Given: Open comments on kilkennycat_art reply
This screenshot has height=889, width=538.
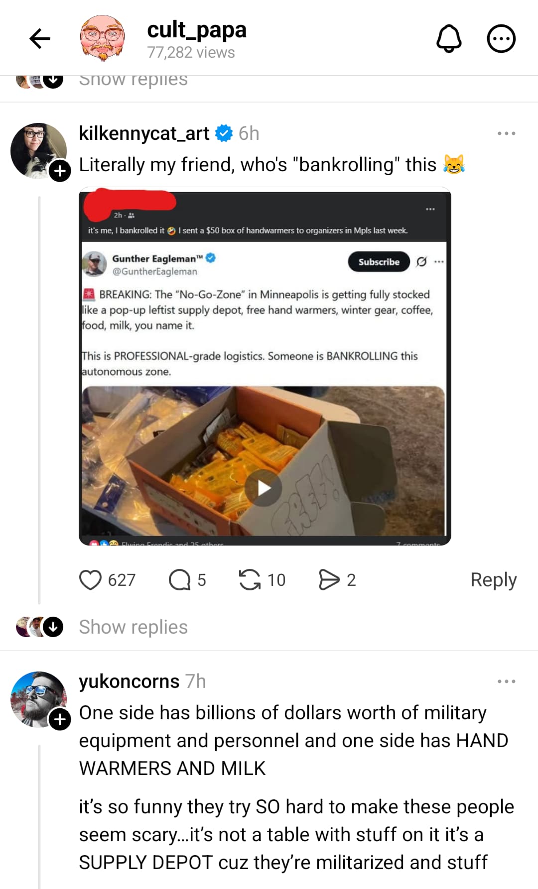Looking at the screenshot, I should pos(179,580).
